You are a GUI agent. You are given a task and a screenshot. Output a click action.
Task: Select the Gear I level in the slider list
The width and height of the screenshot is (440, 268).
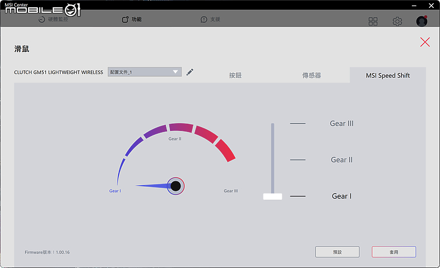click(x=341, y=196)
